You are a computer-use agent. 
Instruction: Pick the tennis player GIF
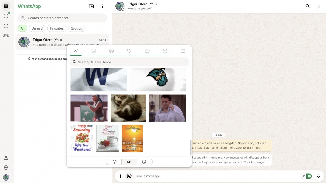[89, 108]
